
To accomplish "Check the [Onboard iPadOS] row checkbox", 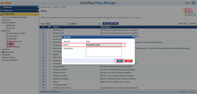I will [50, 69].
